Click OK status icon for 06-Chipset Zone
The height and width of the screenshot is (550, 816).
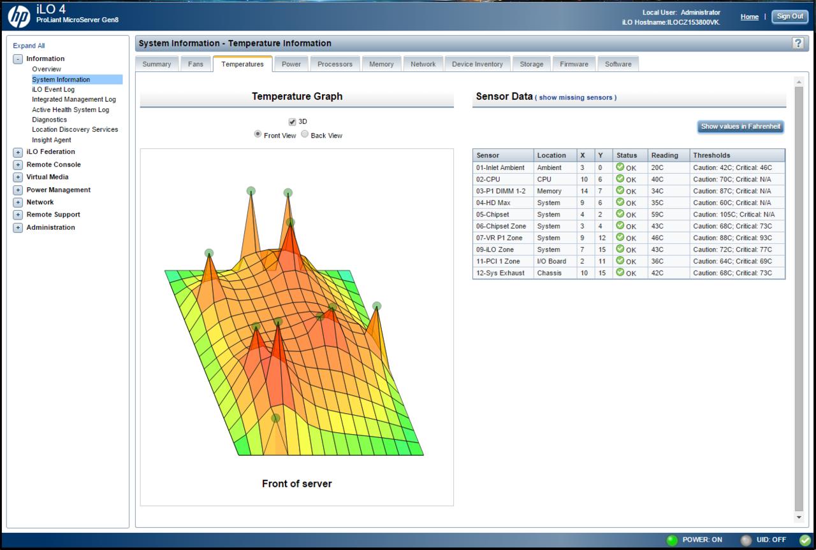pyautogui.click(x=620, y=225)
